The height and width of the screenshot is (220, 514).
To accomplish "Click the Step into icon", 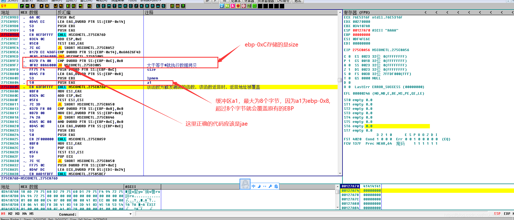I will point(56,6).
